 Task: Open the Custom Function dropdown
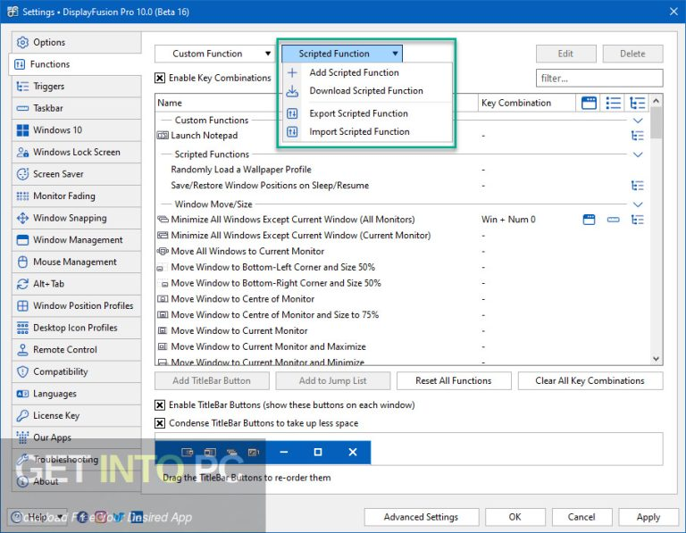(x=213, y=54)
